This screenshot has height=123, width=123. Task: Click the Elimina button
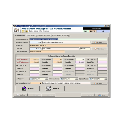[35, 95]
